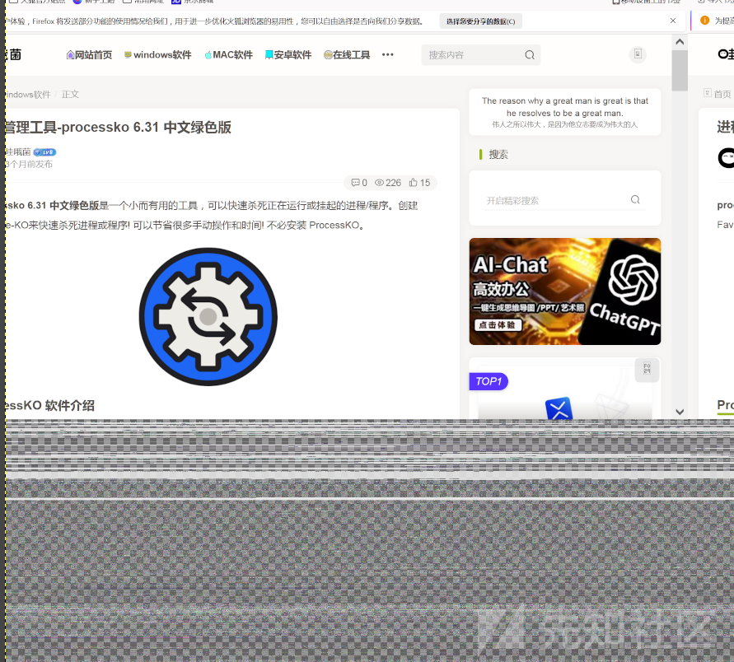Click the sidebar search magnifier icon
Image resolution: width=734 pixels, height=662 pixels.
tap(635, 200)
